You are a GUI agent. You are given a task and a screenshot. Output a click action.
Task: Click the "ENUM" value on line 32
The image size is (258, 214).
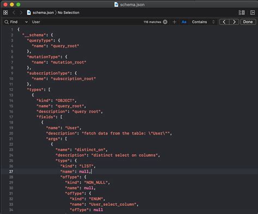pos(96,199)
